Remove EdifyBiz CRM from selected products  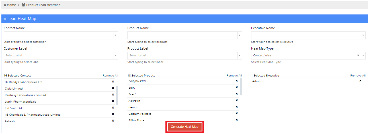(x=237, y=81)
